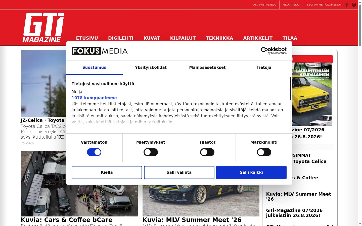Open the 'Kuvia: MLV Summer Meet '26' main headline
The width and height of the screenshot is (362, 226).
pos(192,220)
